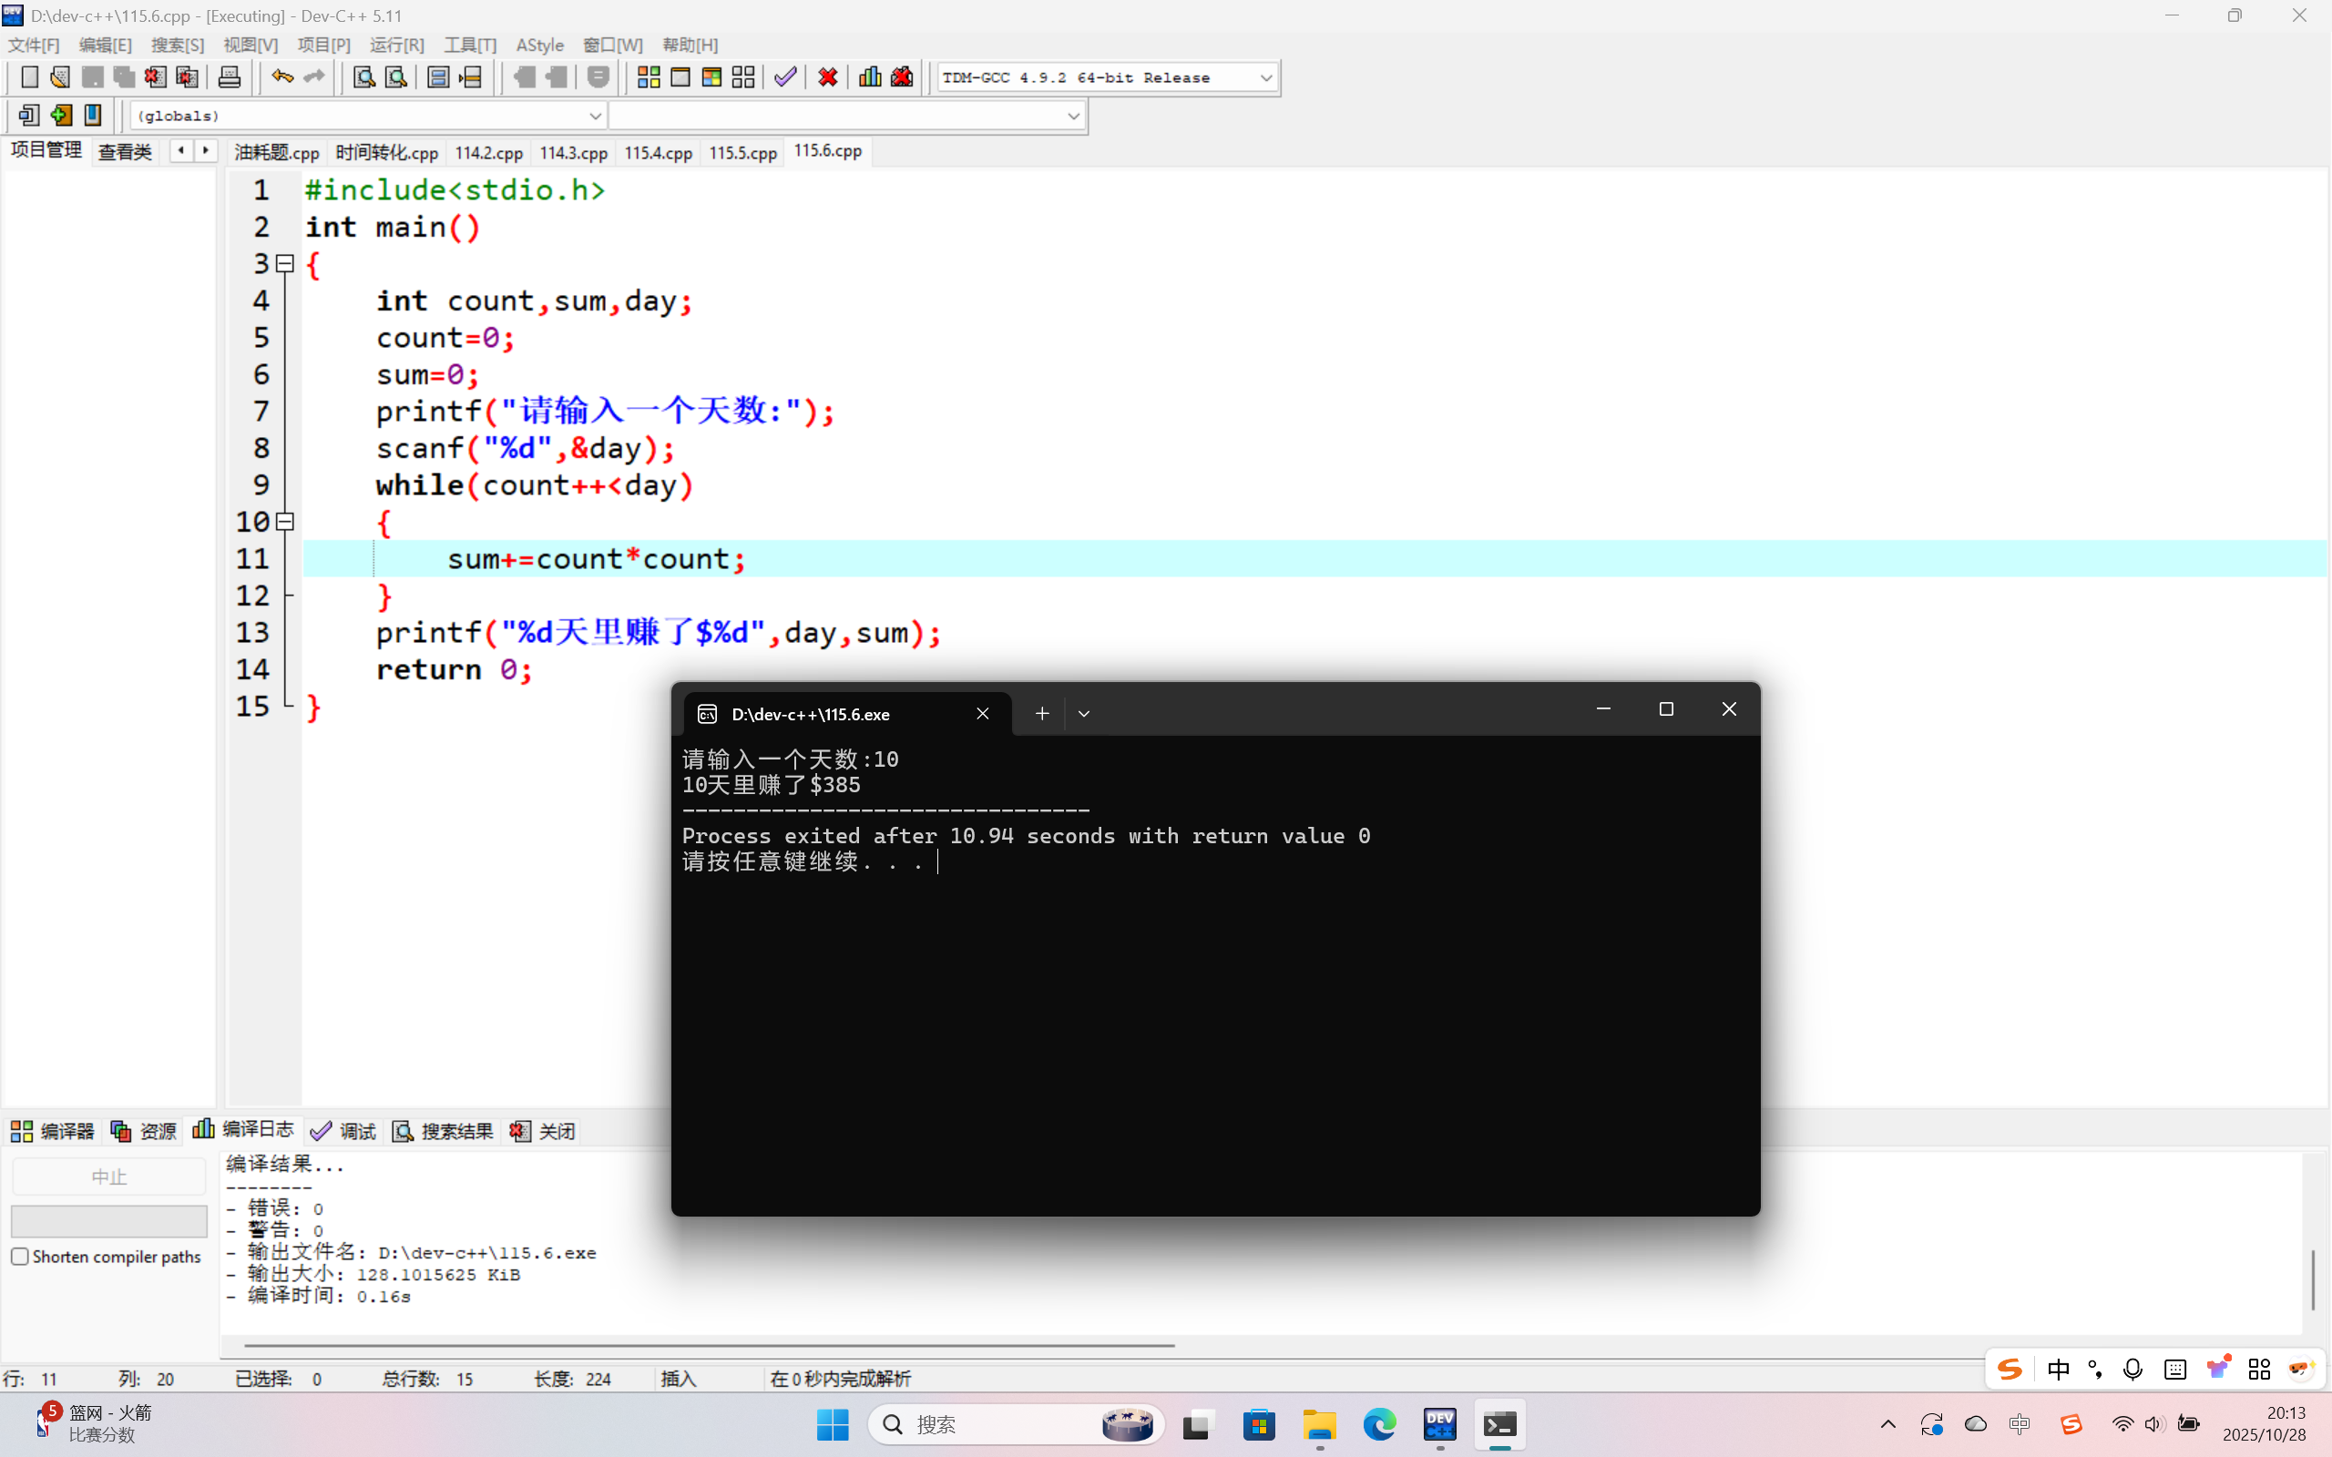Click the Print toolbar icon
2332x1457 pixels.
(230, 77)
